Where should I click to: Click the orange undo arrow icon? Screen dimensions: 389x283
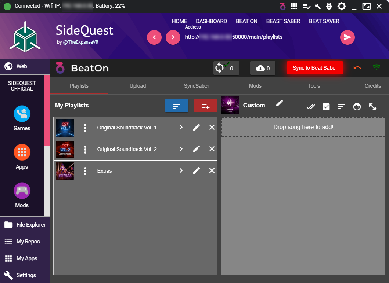tap(357, 67)
